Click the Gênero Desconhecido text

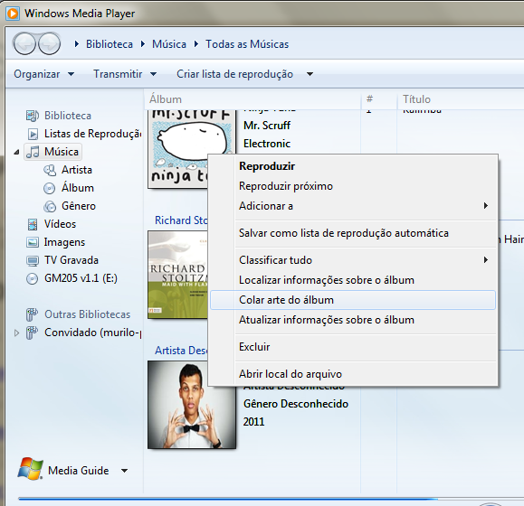(296, 404)
